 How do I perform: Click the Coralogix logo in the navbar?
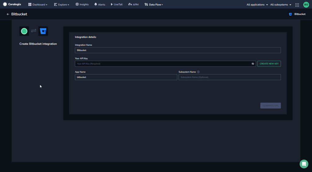12,4
